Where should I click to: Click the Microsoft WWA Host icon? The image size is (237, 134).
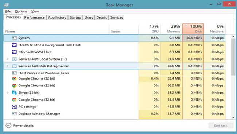click(14, 52)
